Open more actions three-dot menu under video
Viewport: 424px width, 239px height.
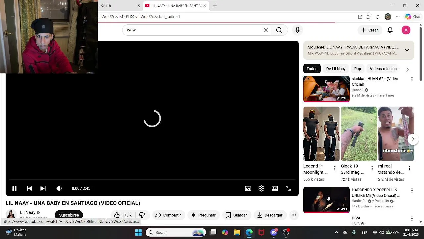tap(294, 215)
